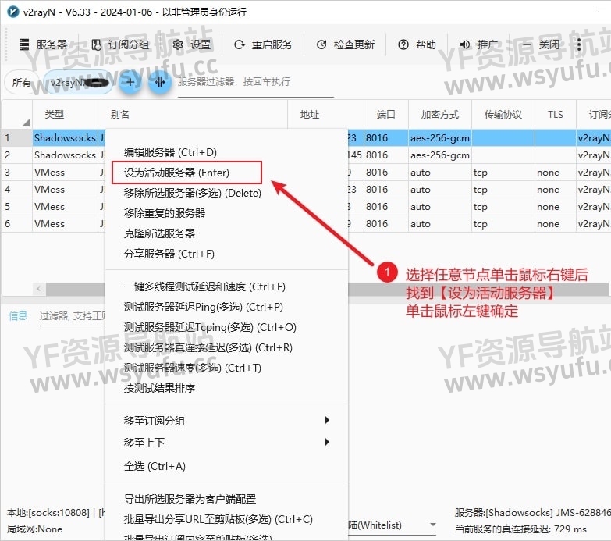611x541 pixels.
Task: Select the 所有 all-groups tab
Action: 21,82
